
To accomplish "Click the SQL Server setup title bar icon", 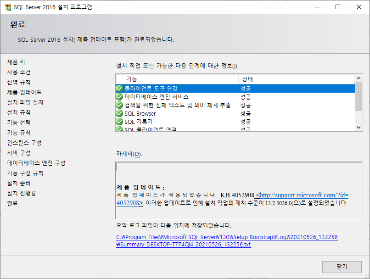I will (8, 7).
